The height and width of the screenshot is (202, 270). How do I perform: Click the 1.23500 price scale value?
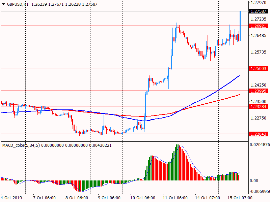click(x=259, y=102)
